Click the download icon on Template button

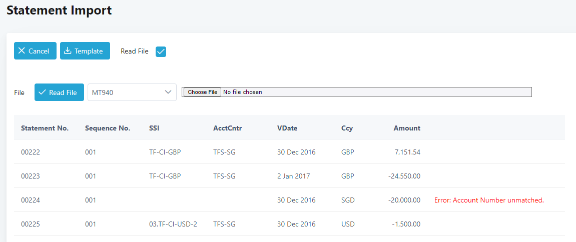[68, 50]
